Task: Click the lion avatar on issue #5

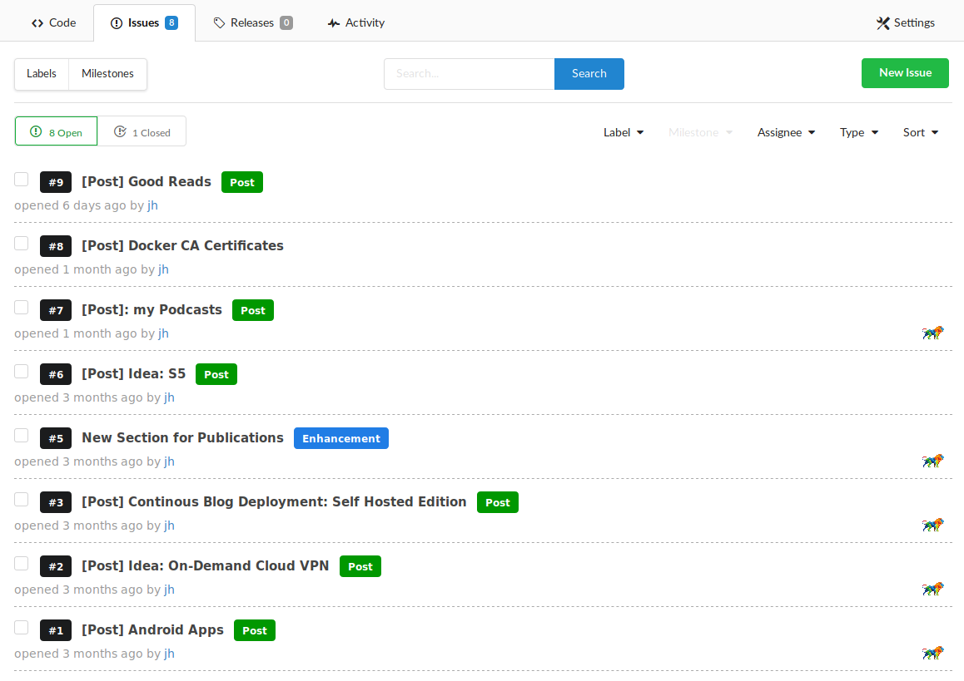Action: tap(932, 461)
